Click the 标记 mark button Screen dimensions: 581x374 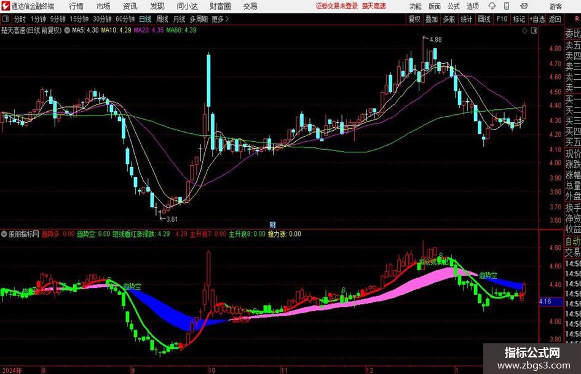coord(519,19)
